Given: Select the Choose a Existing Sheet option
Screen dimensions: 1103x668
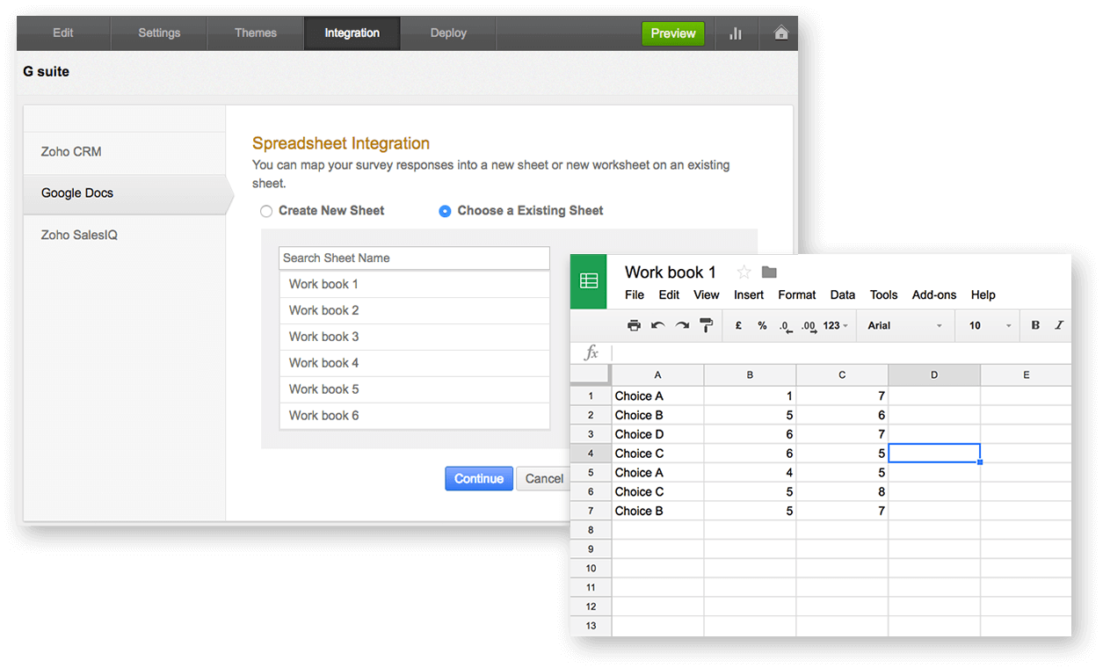Looking at the screenshot, I should (x=446, y=211).
